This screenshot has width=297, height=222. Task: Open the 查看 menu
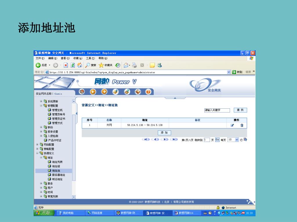point(65,58)
